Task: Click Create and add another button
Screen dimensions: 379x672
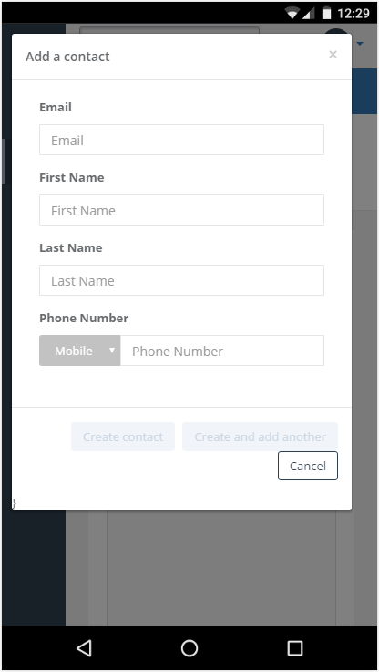Action: 260,436
